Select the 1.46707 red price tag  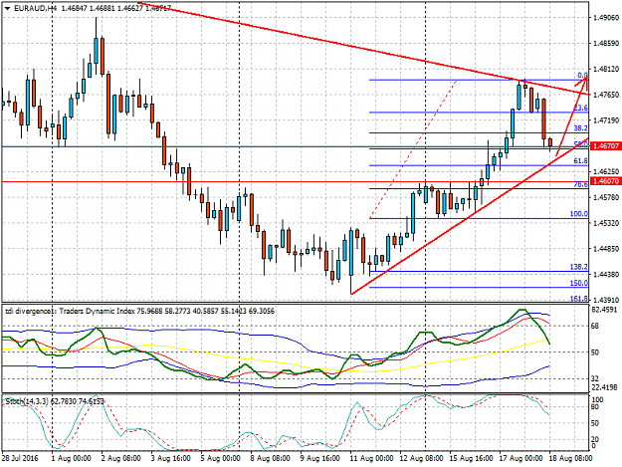pos(605,146)
